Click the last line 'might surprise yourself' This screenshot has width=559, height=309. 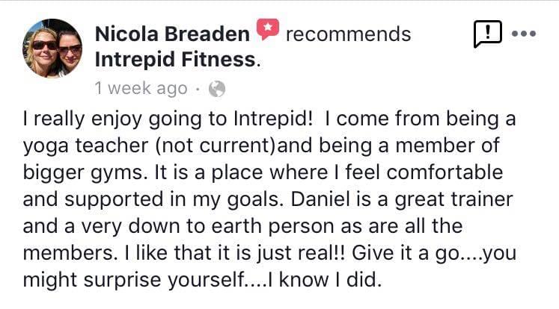click(202, 280)
